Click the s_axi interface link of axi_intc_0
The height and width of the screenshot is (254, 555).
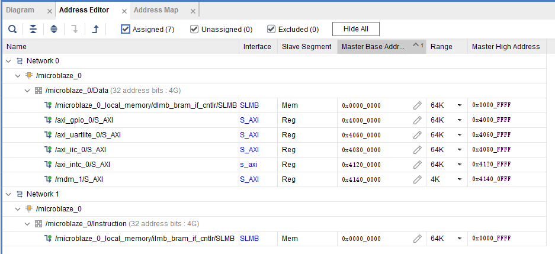pos(248,165)
